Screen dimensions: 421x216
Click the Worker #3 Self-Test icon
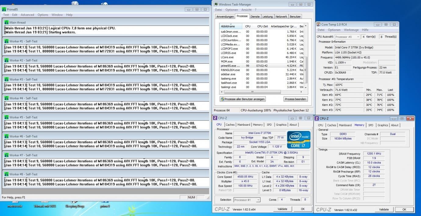6,79
